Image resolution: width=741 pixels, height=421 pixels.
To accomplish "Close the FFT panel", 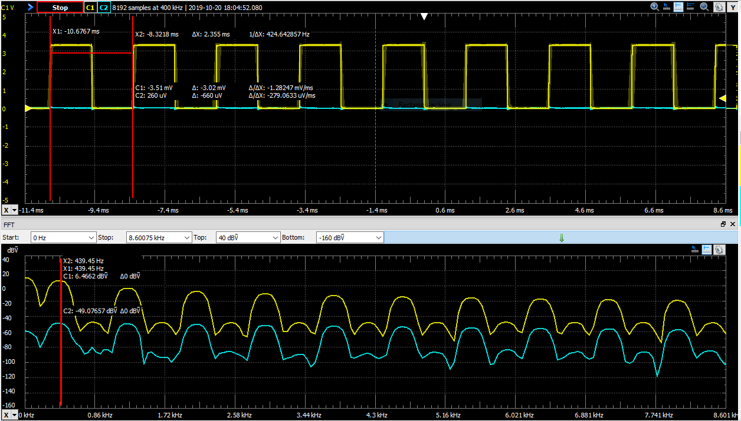I will click(x=733, y=224).
